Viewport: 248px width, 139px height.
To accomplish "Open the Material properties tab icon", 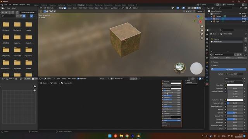I will click(207, 85).
